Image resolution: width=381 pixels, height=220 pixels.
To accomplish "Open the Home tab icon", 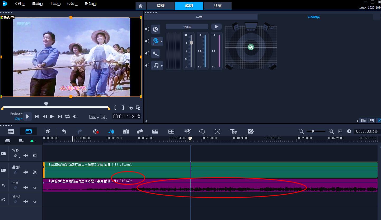I will click(x=141, y=6).
